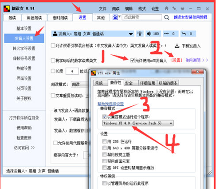Open the 朗读模式 dropdown
The image size is (216, 189).
80,84
